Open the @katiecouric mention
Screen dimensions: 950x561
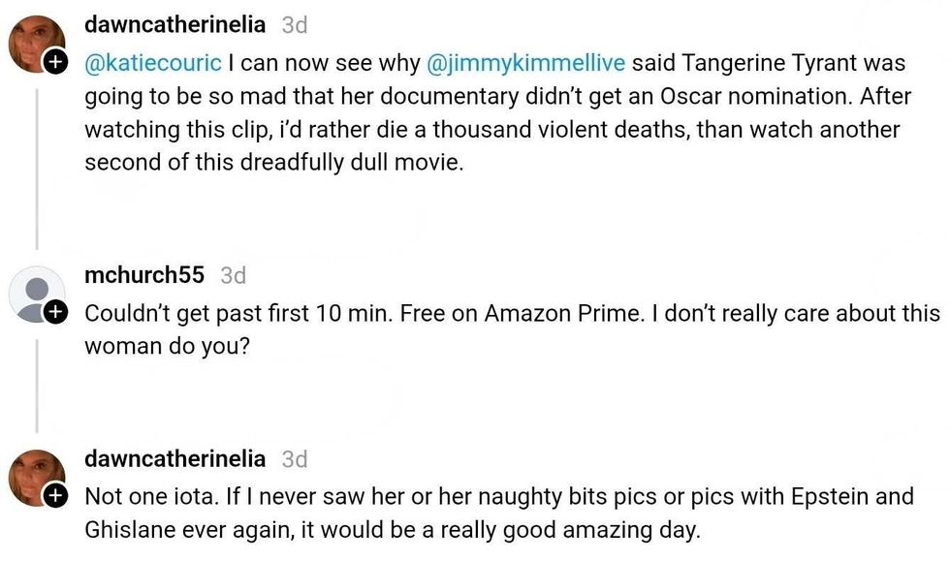(154, 64)
